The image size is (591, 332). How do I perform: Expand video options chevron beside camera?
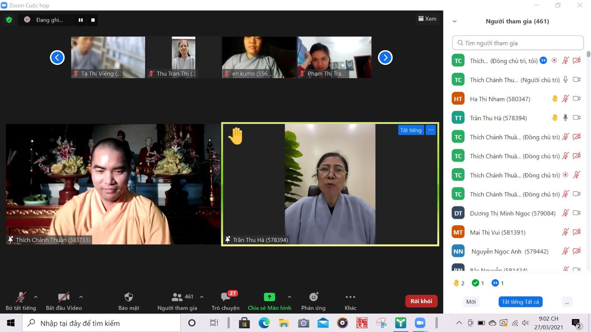pos(81,297)
